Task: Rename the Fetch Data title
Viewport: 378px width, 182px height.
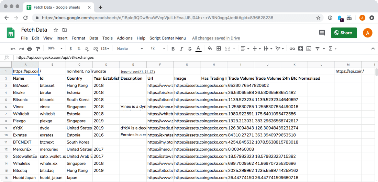Action: click(x=34, y=30)
